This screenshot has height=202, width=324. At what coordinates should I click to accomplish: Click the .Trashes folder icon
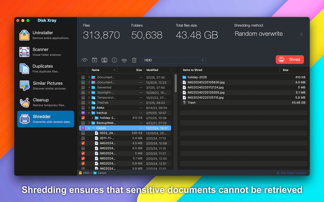[93, 103]
